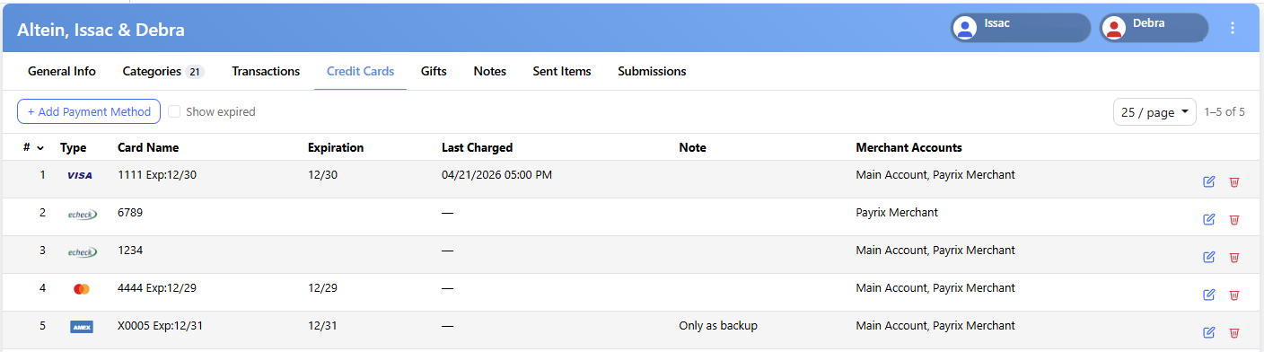Select the '4444 Exp:12/29' card name

click(x=157, y=288)
